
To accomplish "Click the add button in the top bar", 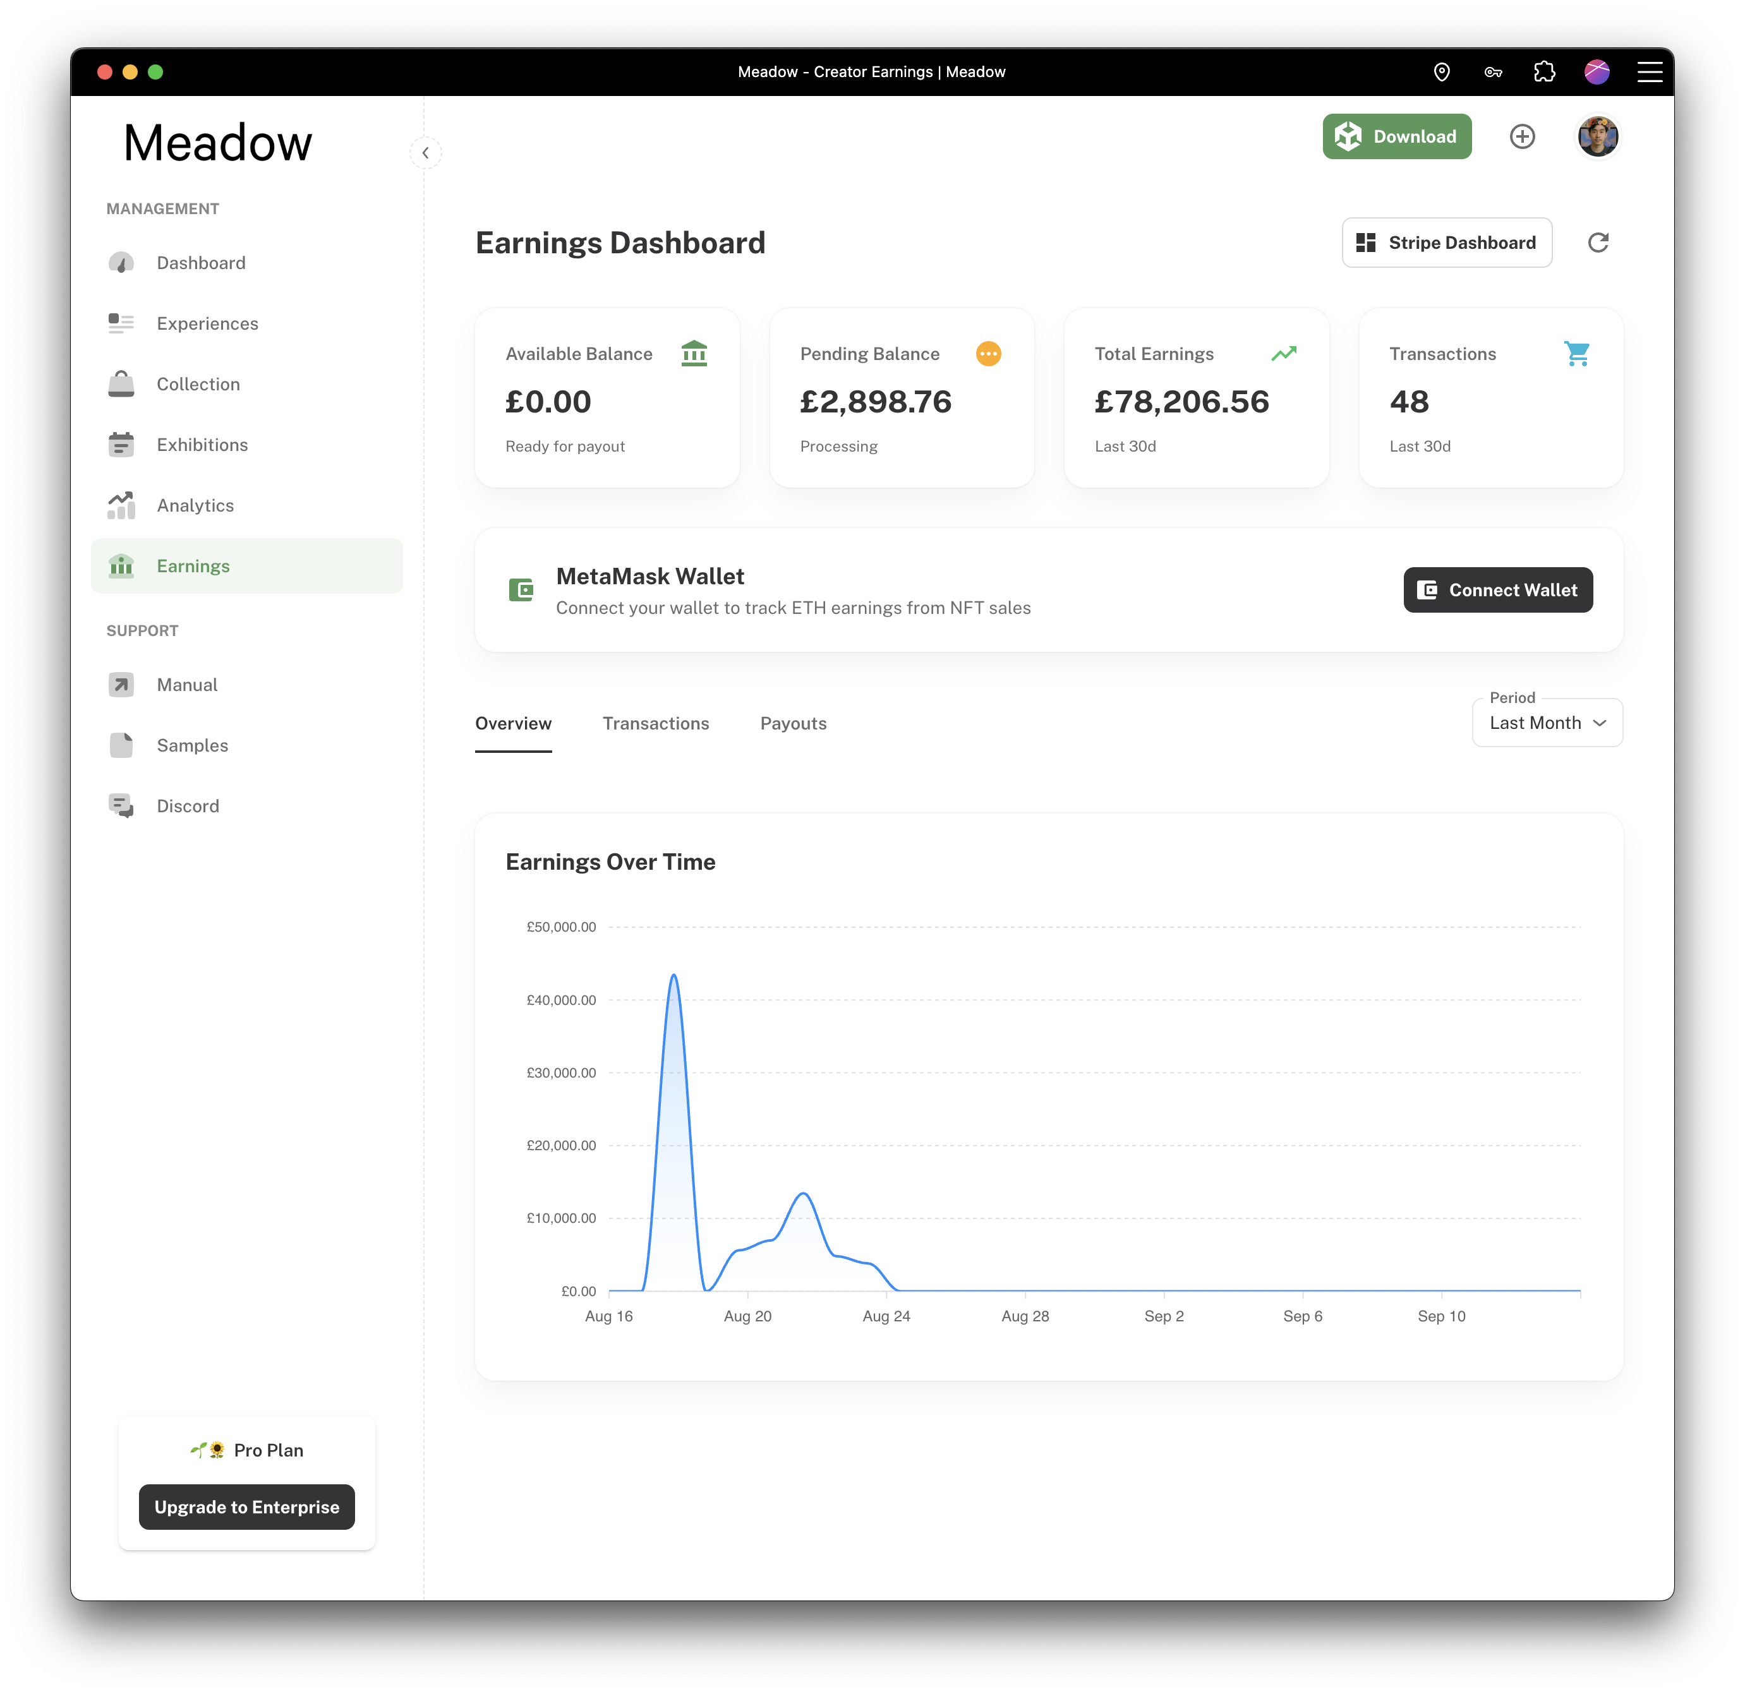I will (x=1523, y=136).
